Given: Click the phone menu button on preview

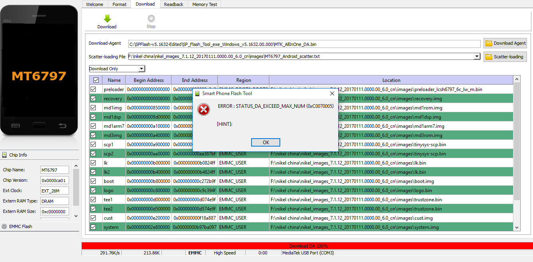Looking at the screenshot, I should pos(16,125).
